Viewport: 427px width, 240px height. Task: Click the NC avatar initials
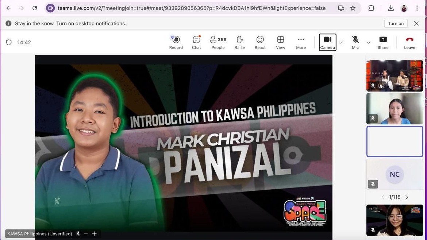(x=395, y=174)
